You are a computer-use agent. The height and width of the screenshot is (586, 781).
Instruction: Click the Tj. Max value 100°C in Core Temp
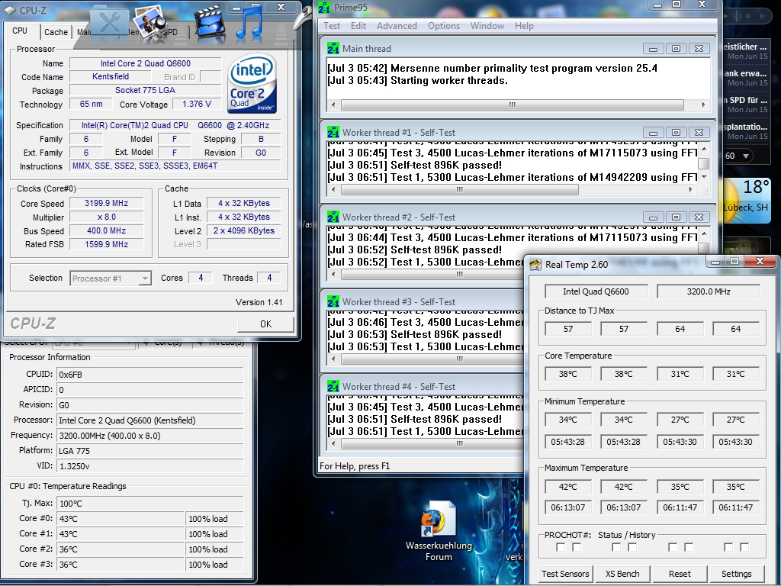coord(150,504)
